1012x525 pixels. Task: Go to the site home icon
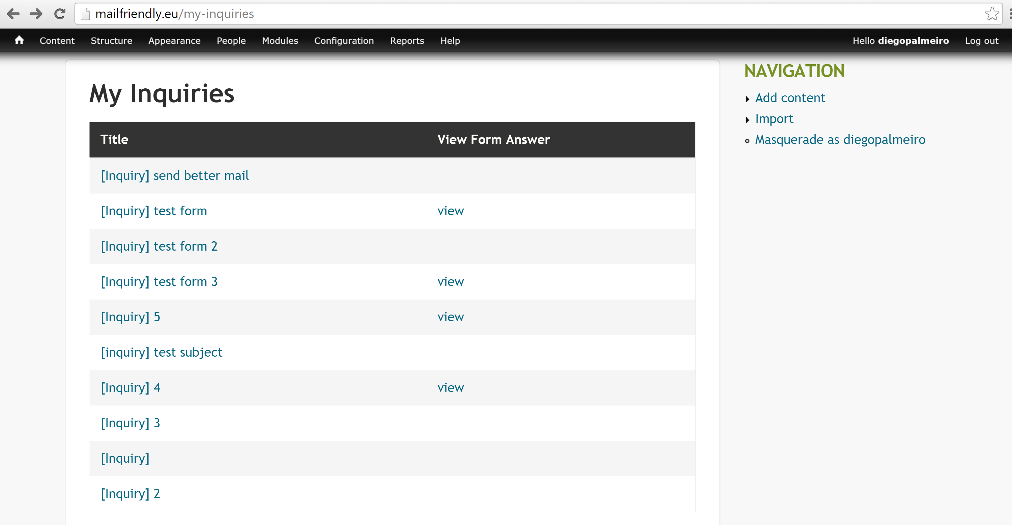point(19,40)
